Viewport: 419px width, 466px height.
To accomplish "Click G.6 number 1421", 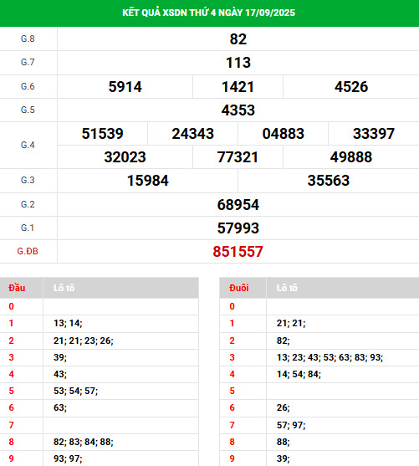I will (x=238, y=87).
